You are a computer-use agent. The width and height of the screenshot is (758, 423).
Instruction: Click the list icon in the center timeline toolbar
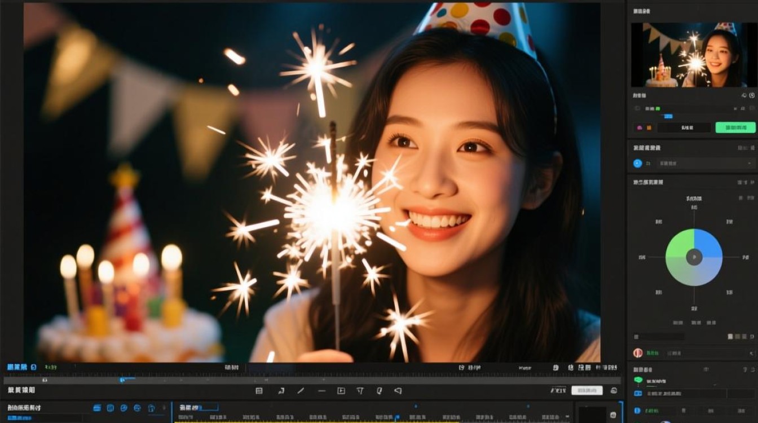coord(259,391)
